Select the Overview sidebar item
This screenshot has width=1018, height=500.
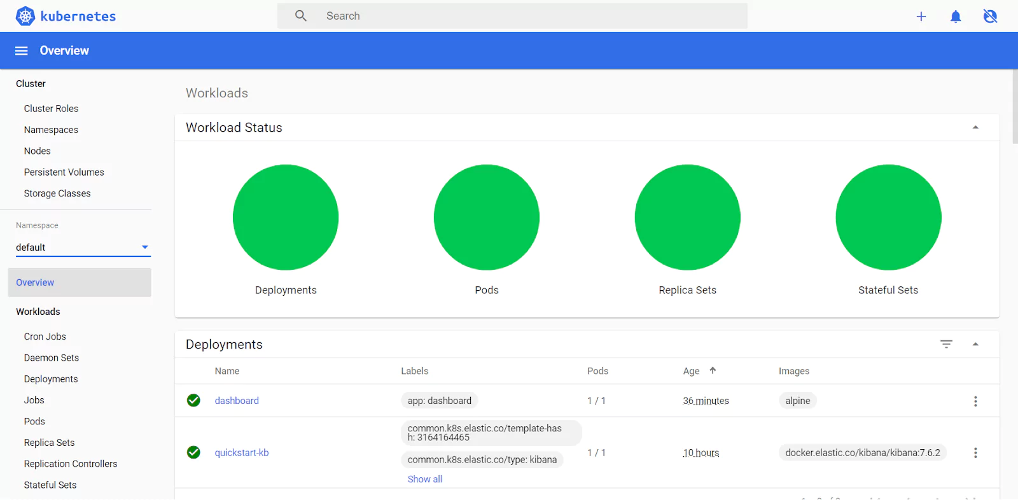click(80, 282)
